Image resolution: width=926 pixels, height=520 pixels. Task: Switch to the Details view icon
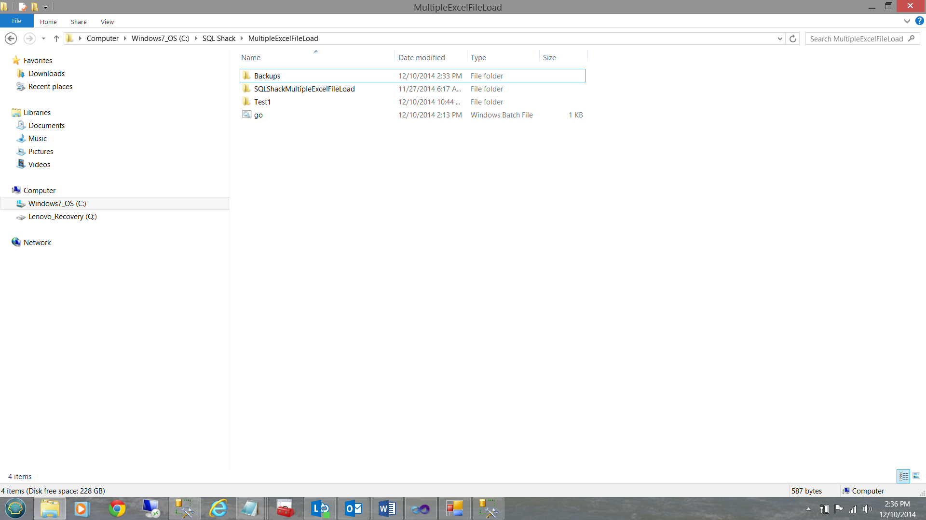click(x=903, y=476)
